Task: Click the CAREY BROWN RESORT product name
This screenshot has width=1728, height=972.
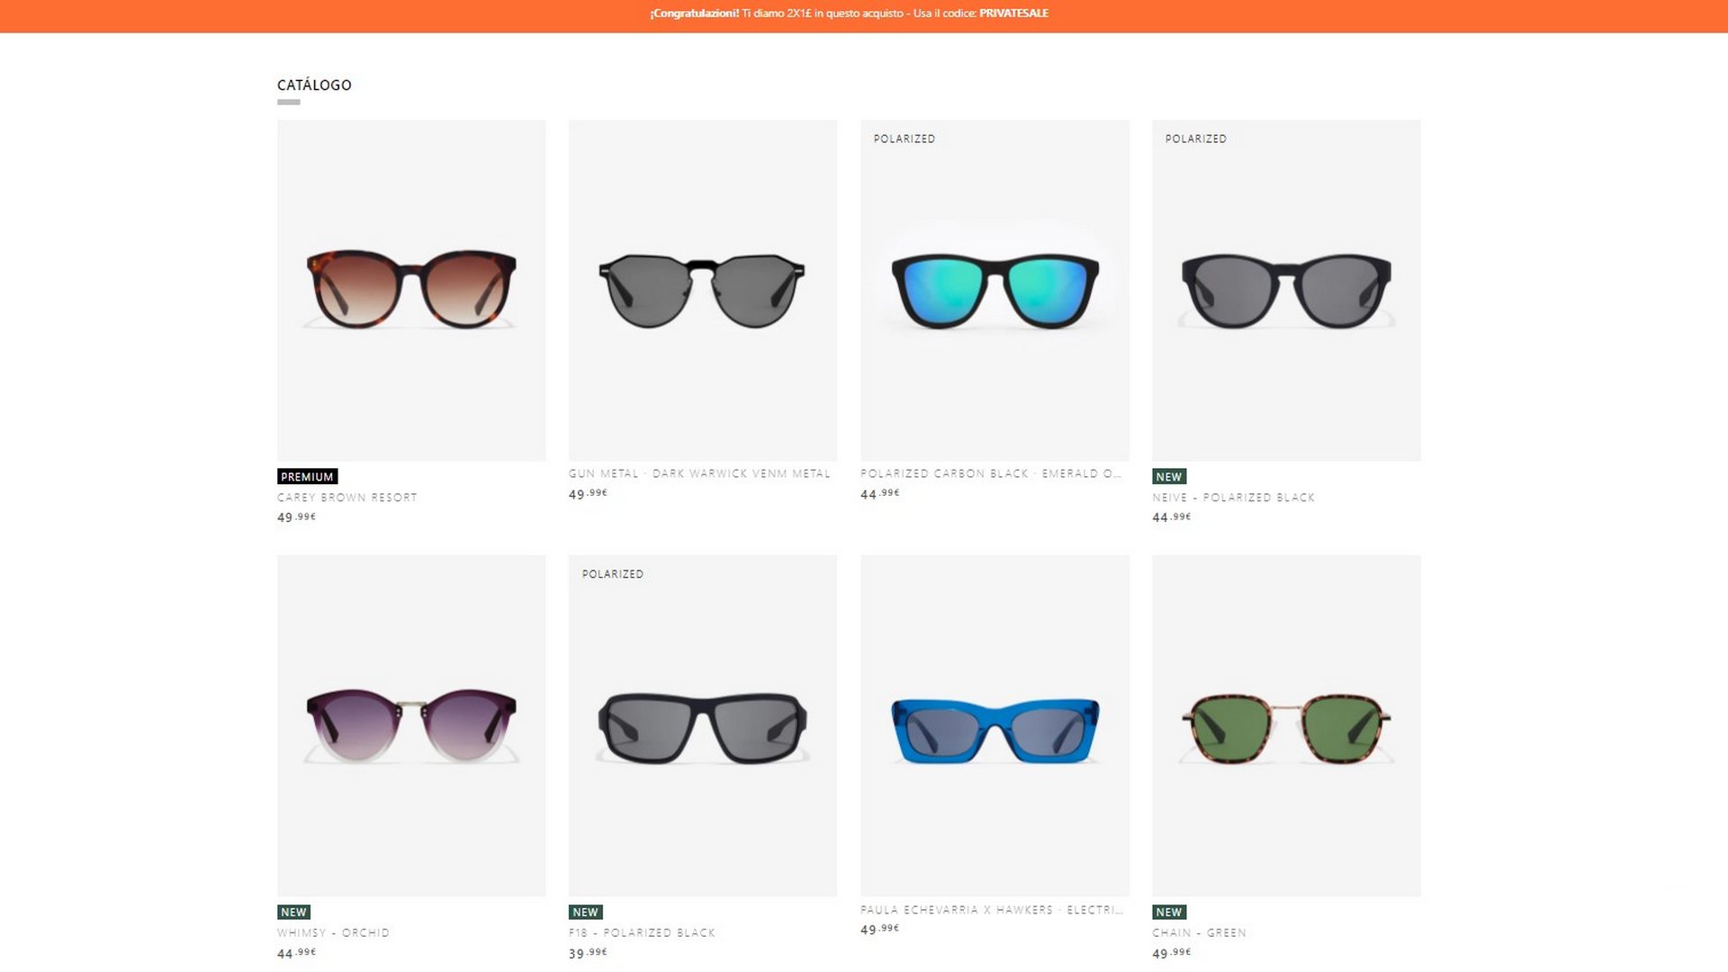Action: coord(347,497)
